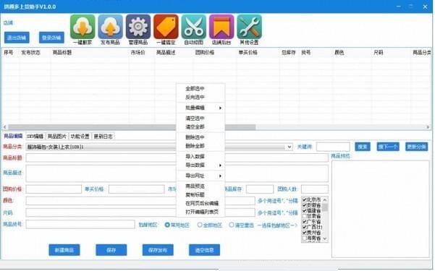Click the 团购人数 input field
Viewport: 435px width, 271px height.
[x=315, y=189]
